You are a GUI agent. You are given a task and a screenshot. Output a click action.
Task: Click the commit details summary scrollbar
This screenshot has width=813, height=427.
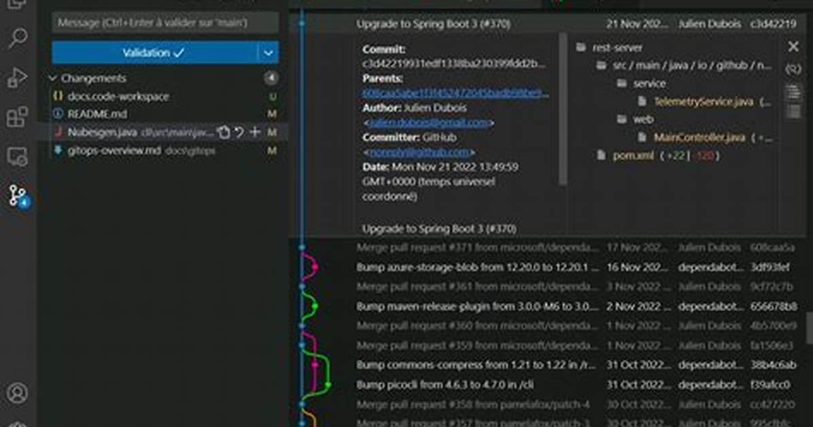[563, 109]
